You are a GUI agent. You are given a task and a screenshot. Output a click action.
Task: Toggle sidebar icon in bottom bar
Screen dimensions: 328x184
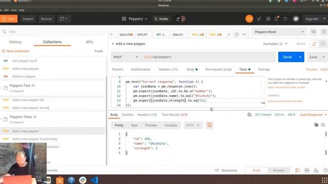(x=297, y=170)
